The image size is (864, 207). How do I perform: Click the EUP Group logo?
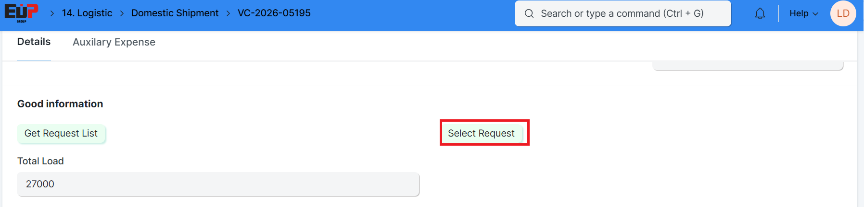click(21, 13)
